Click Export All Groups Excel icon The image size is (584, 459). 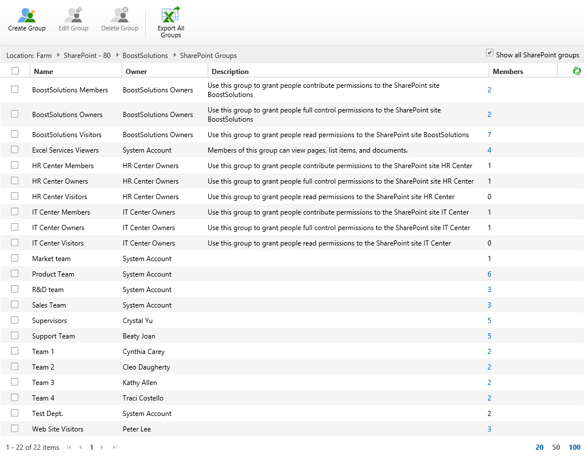170,15
